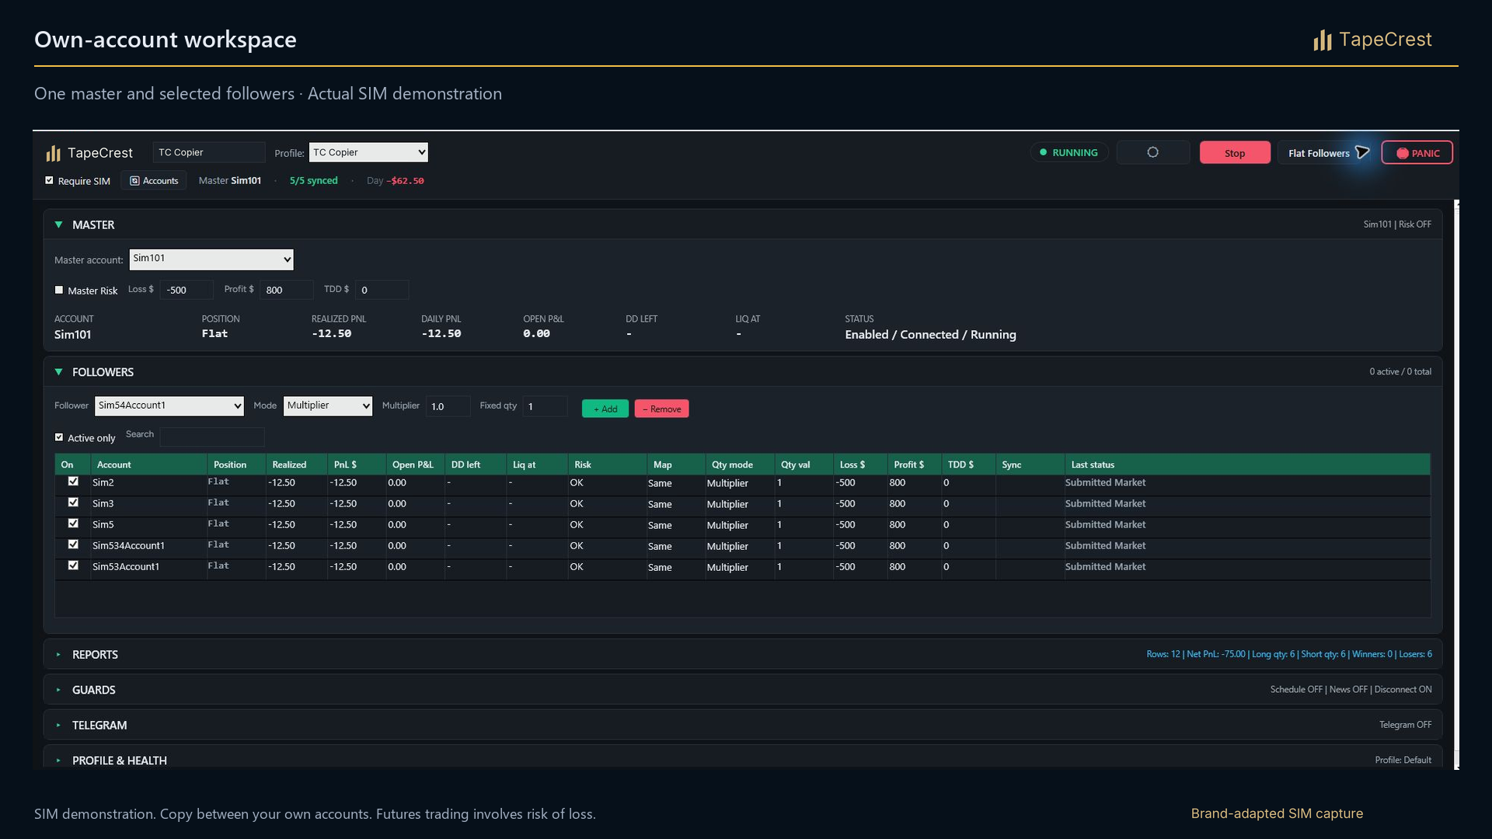This screenshot has width=1492, height=839.
Task: Click the red Stop button
Action: (1235, 153)
